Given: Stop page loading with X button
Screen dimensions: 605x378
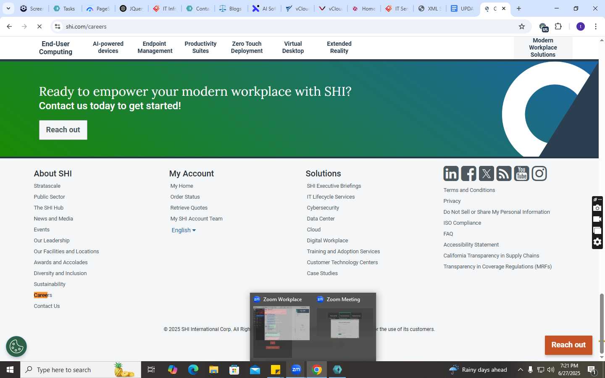Looking at the screenshot, I should tap(39, 26).
